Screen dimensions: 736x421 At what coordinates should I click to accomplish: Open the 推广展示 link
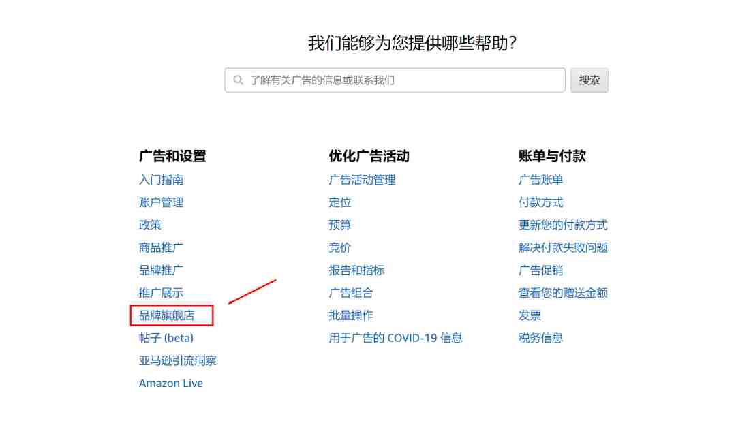click(161, 292)
